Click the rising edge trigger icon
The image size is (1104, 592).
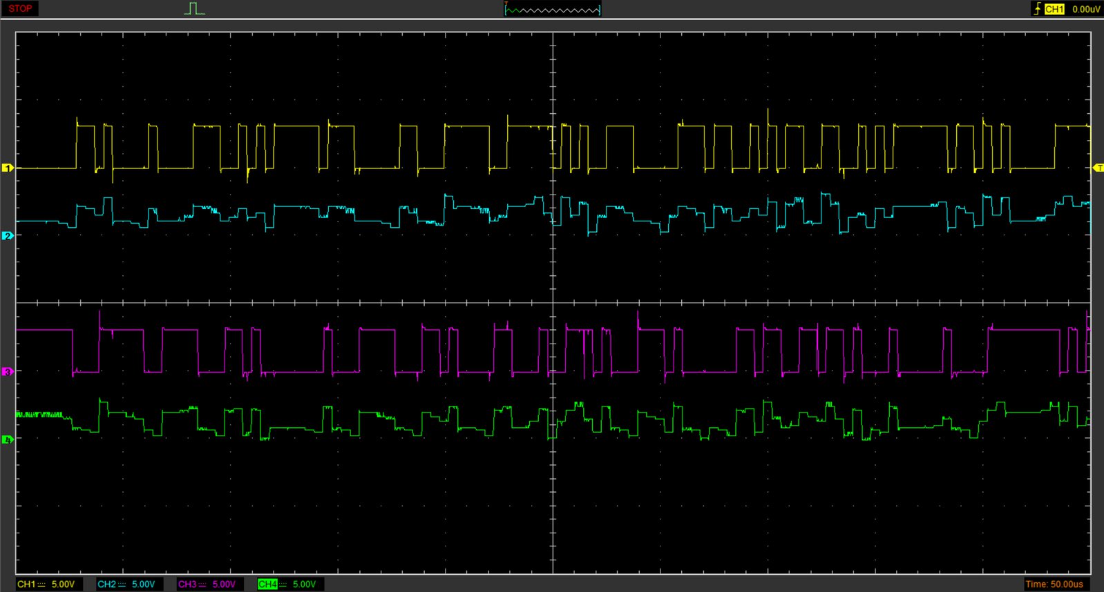coord(1037,8)
